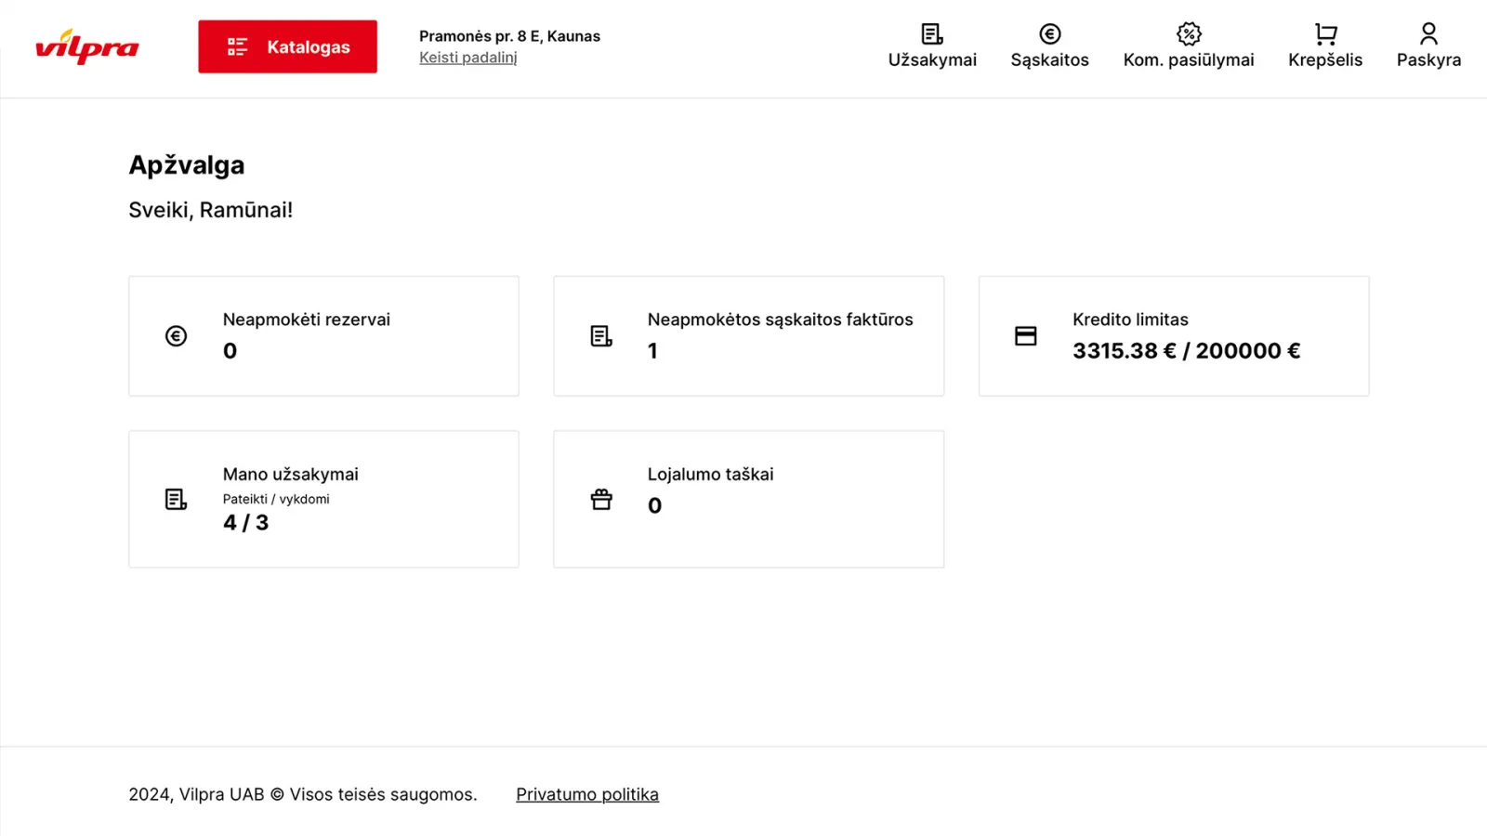1487x836 pixels.
Task: Click the Paskyra user profile icon
Action: (x=1429, y=34)
